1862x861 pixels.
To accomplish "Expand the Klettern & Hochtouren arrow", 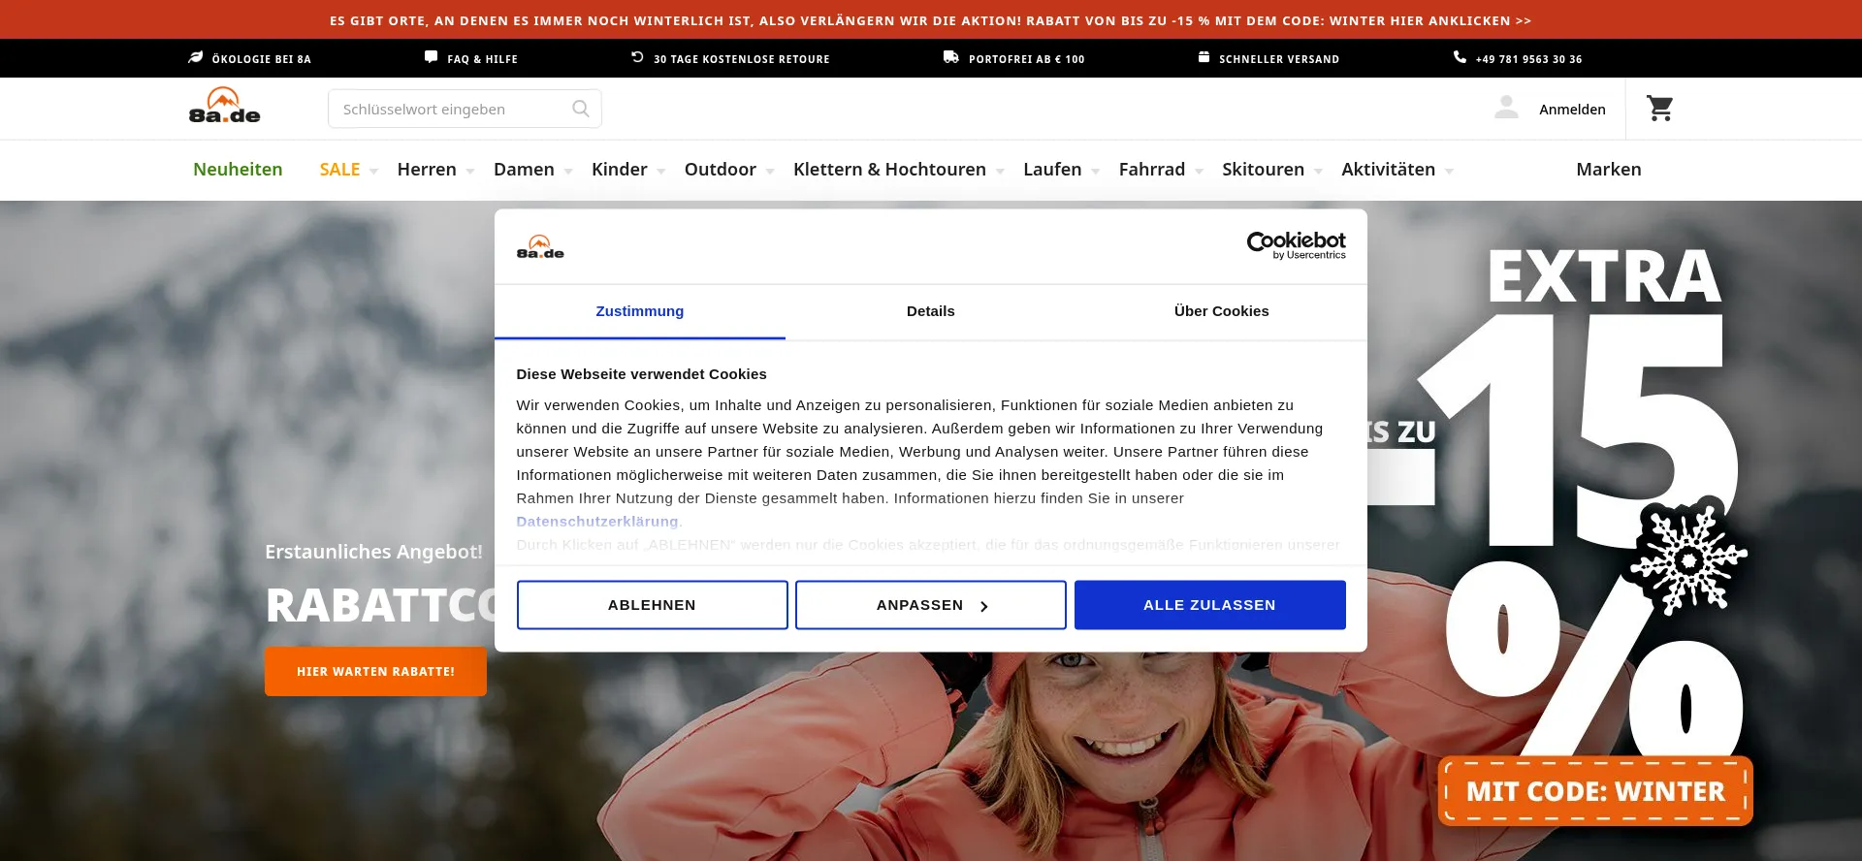I will pyautogui.click(x=1000, y=172).
